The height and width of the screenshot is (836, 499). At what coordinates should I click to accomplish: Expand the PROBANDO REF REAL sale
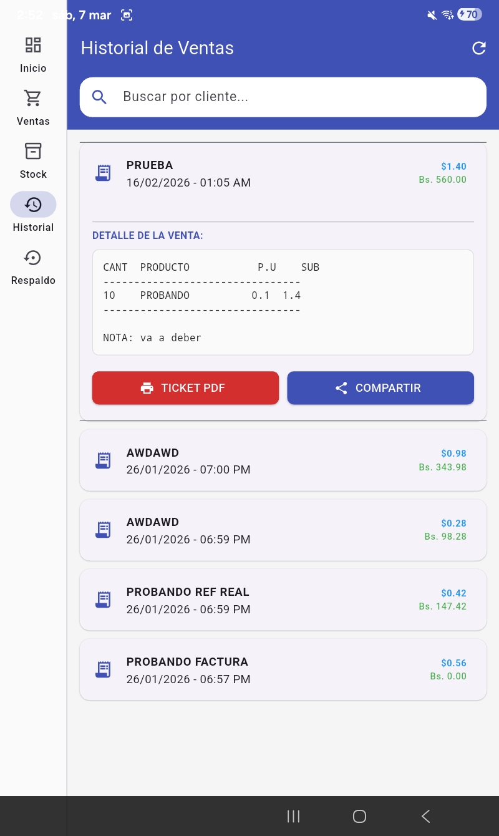[283, 600]
